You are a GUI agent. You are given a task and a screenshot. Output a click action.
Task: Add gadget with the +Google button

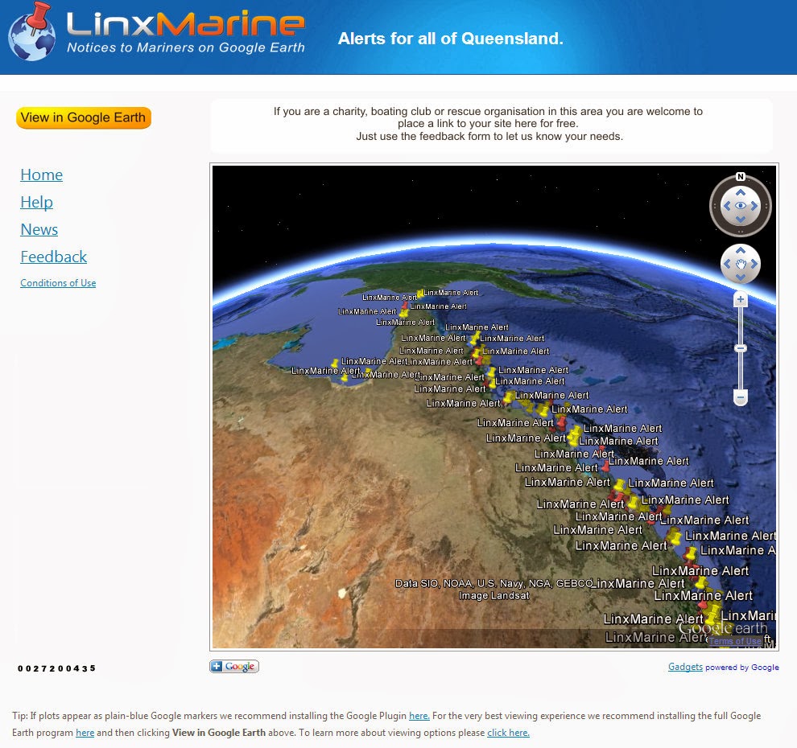click(x=233, y=666)
